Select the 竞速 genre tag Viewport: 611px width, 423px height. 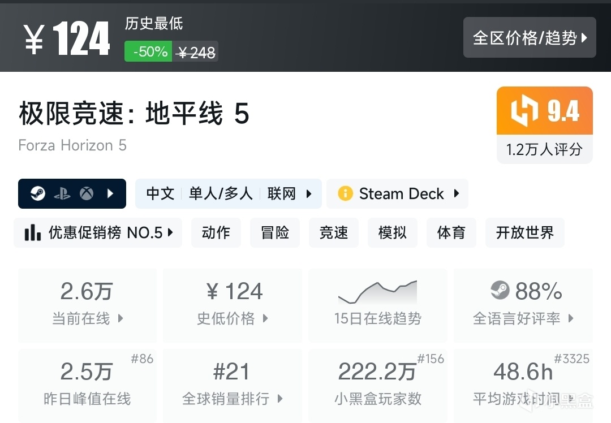(334, 232)
